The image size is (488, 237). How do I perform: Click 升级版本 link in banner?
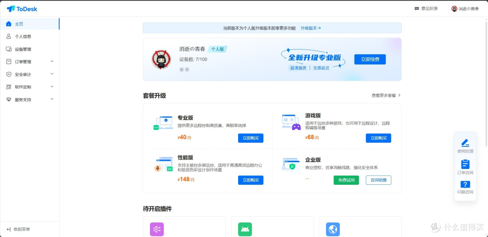click(310, 28)
